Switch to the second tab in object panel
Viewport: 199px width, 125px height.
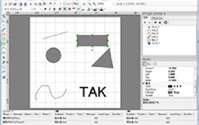click(157, 18)
